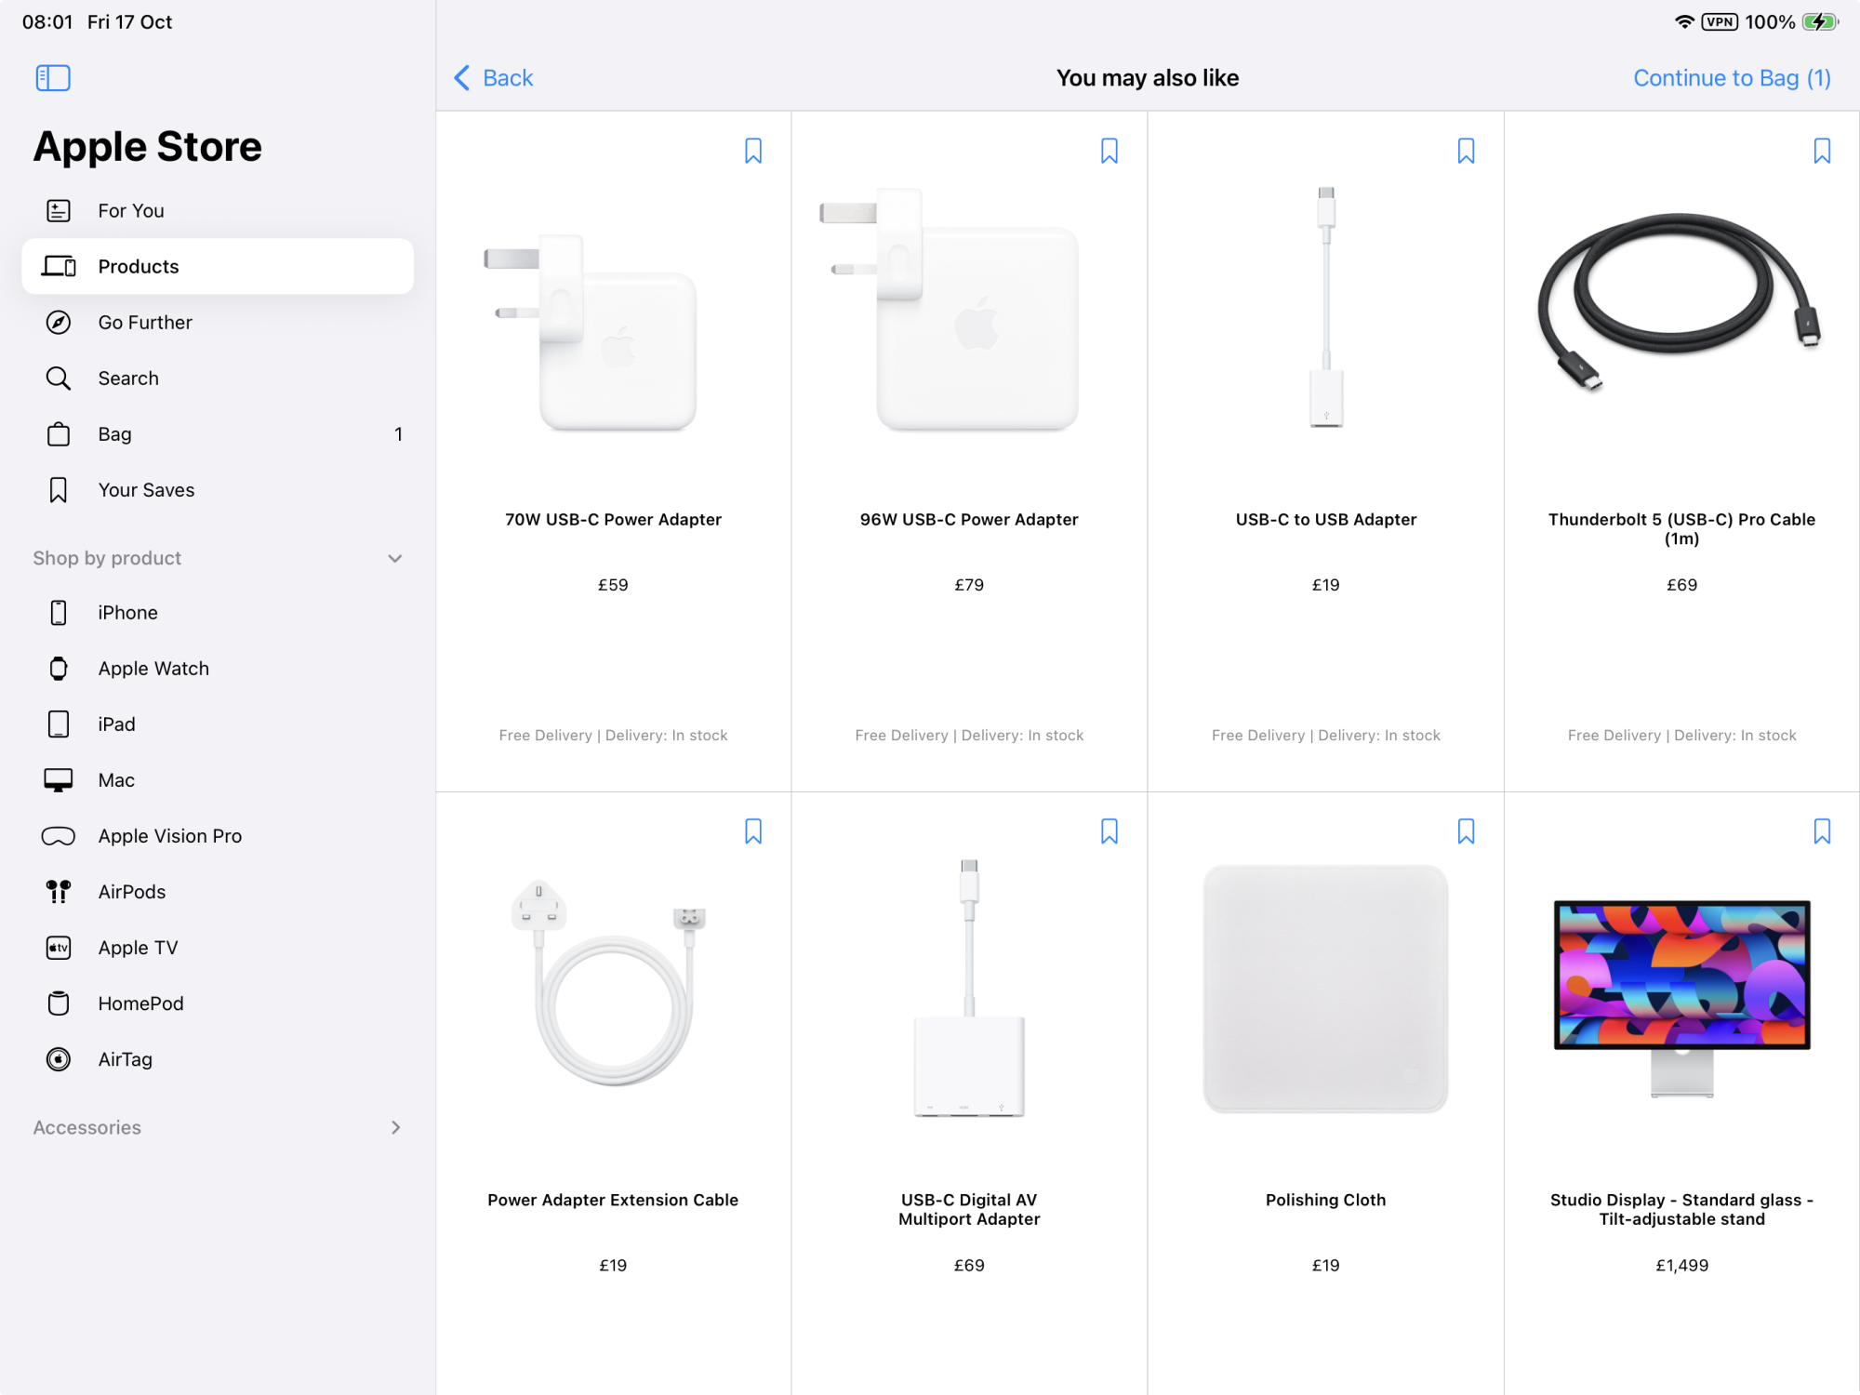This screenshot has width=1860, height=1395.
Task: Select AirTag in the product list
Action: 125,1059
